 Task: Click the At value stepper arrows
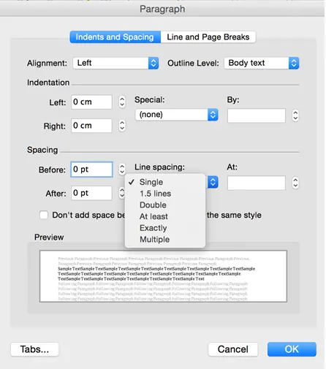click(x=295, y=183)
